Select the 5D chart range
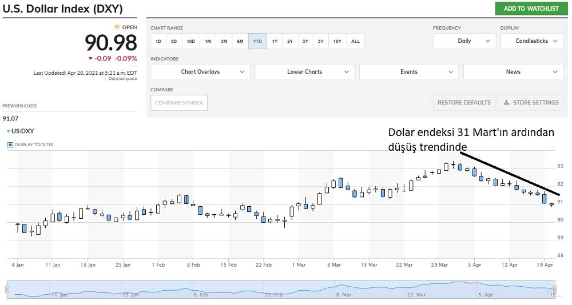This screenshot has width=572, height=305. pos(174,41)
